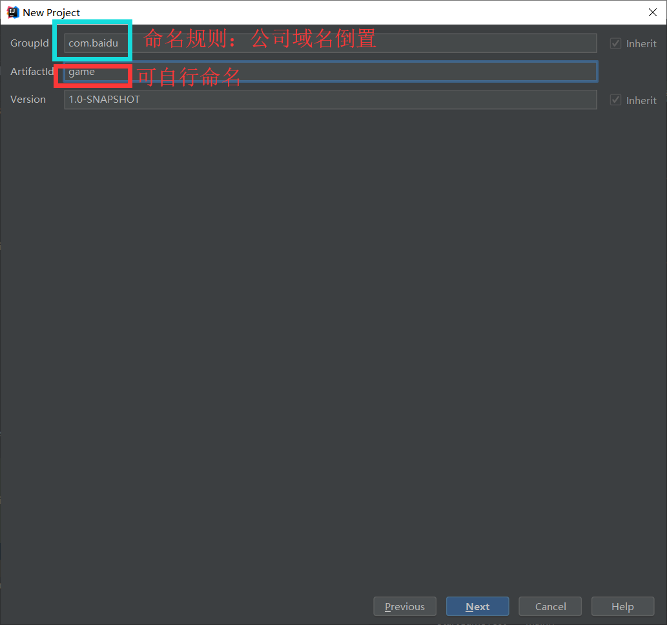667x625 pixels.
Task: Select the ArtifactId field showing game
Action: pos(258,71)
